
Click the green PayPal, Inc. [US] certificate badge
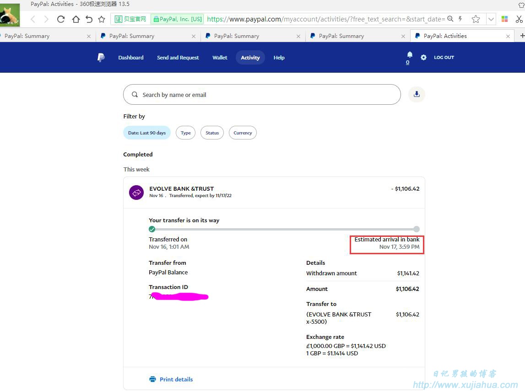178,19
